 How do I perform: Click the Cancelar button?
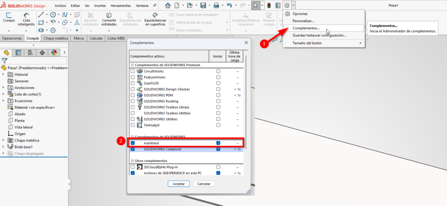click(204, 184)
